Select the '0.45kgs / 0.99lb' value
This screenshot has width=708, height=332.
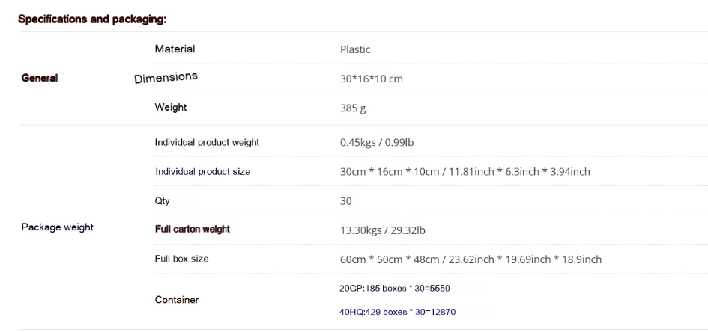377,142
